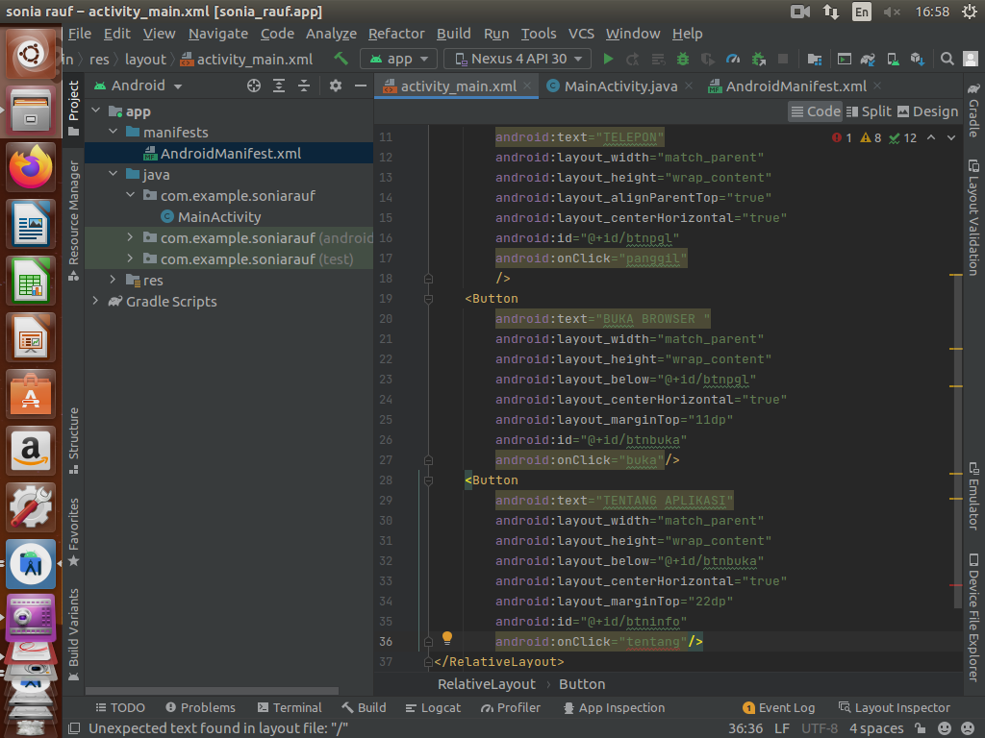
Task: Open the Refactor menu
Action: (395, 33)
